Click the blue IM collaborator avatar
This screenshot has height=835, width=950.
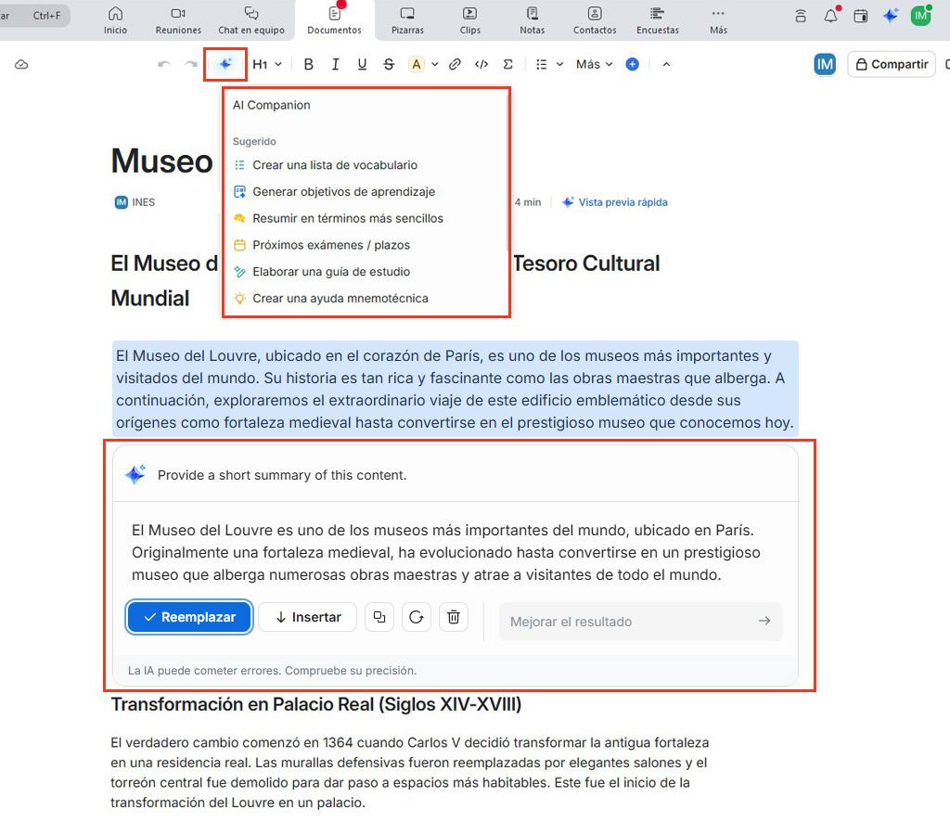[825, 64]
